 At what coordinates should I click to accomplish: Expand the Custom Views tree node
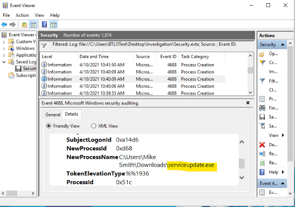(5, 42)
